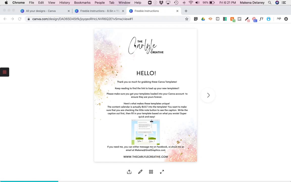
Task: Click the Fri 6:21 PM clock
Action: pyautogui.click(x=228, y=3)
